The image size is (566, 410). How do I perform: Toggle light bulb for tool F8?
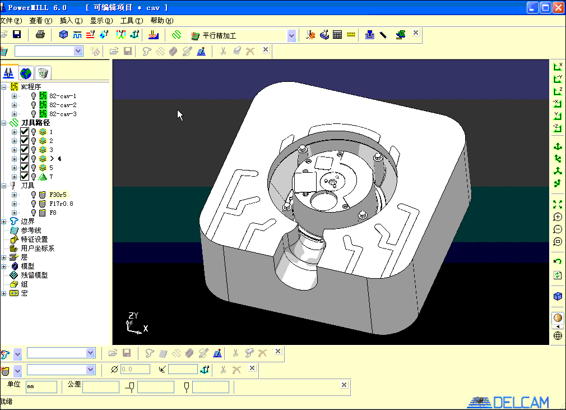click(x=34, y=213)
